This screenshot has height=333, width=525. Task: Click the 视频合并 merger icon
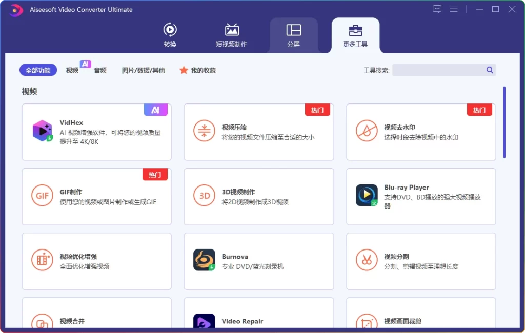(x=42, y=321)
